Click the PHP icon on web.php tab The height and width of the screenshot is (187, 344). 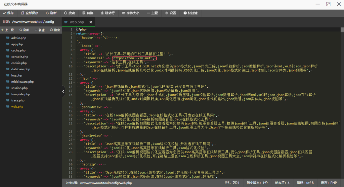tap(66, 22)
